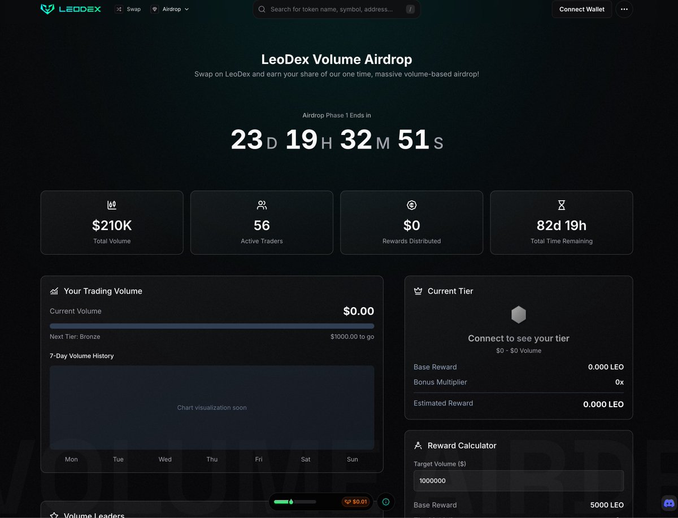Click the 82d 19h remaining value

click(x=562, y=225)
